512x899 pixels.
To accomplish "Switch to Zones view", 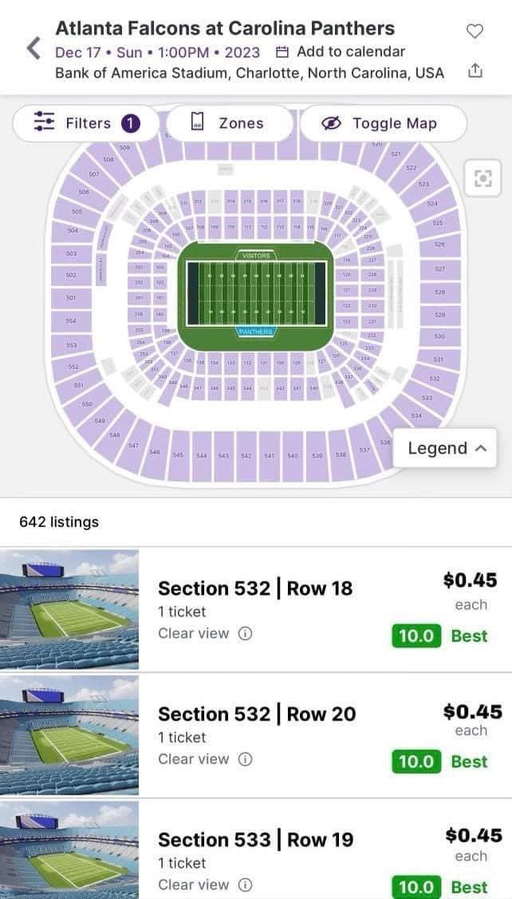I will (228, 124).
